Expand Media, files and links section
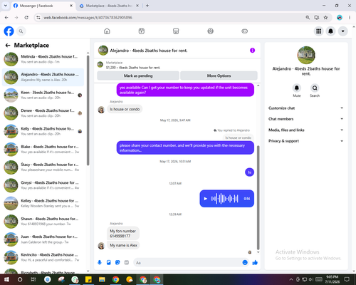The width and height of the screenshot is (356, 285). (x=305, y=130)
